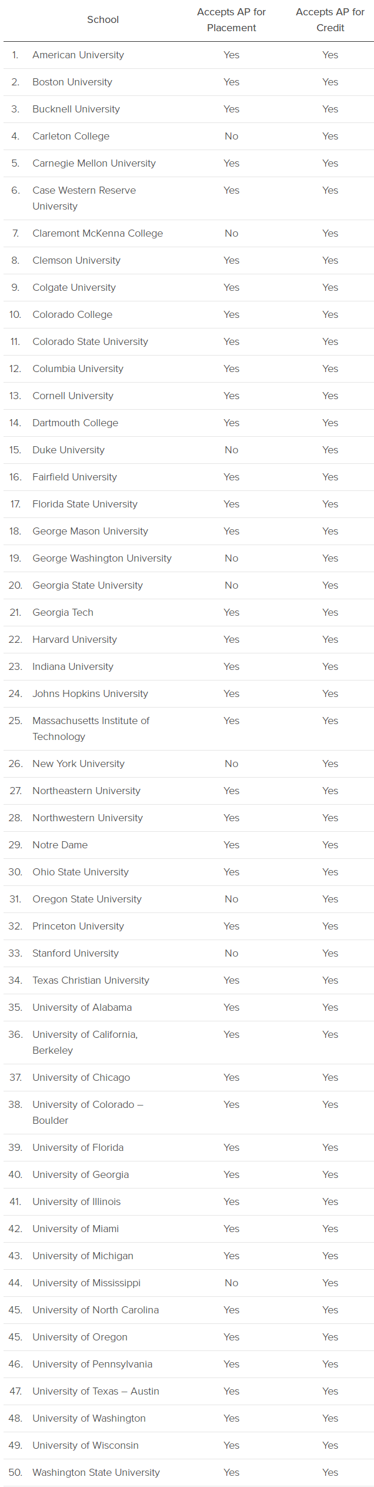Select University of Colorado – Boulder row
The width and height of the screenshot is (374, 1487).
click(x=188, y=1113)
